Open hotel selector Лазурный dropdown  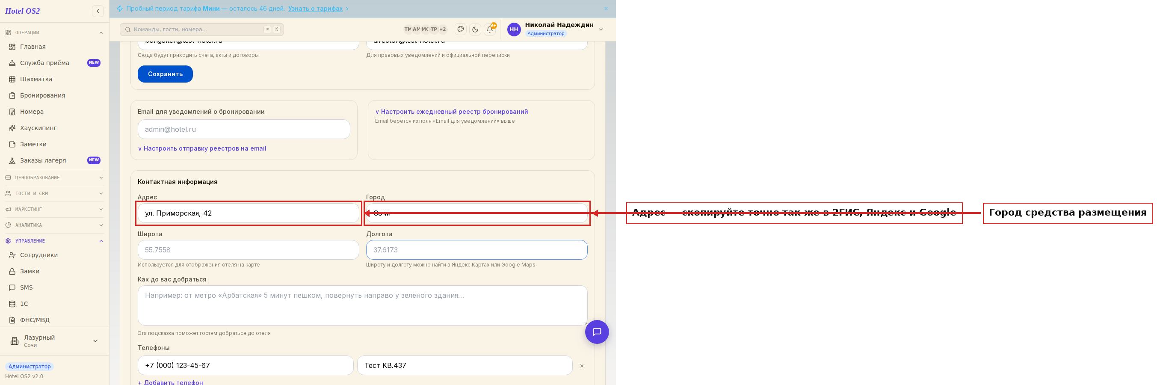(55, 341)
